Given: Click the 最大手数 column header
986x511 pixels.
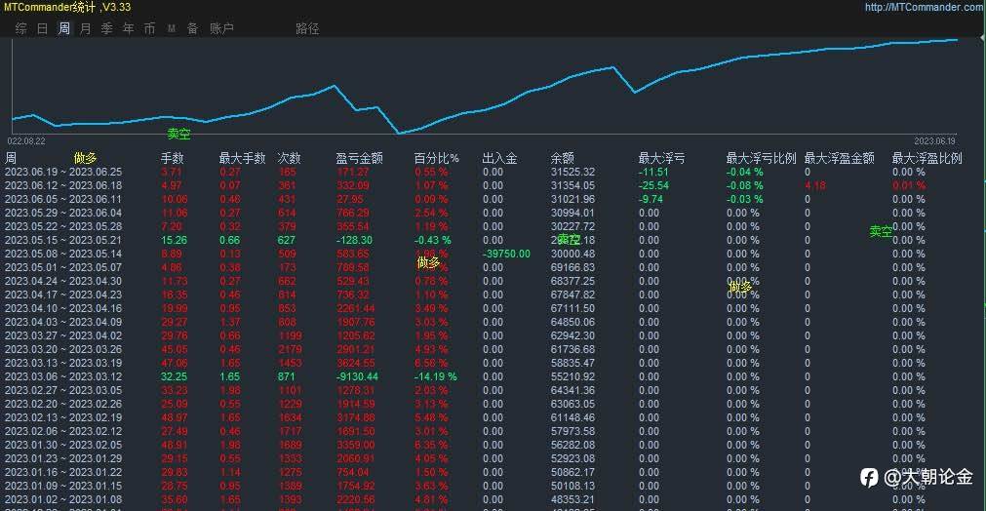Looking at the screenshot, I should (x=242, y=158).
